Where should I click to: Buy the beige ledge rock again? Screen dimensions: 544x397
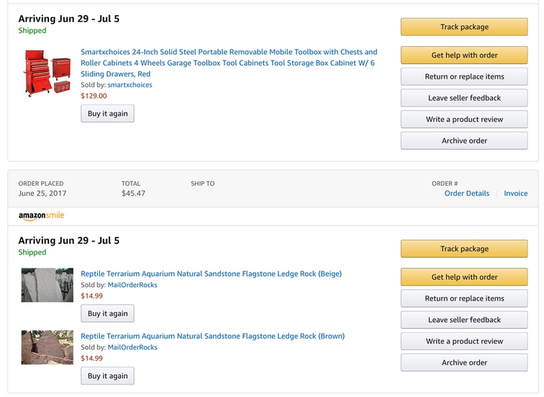(x=107, y=313)
